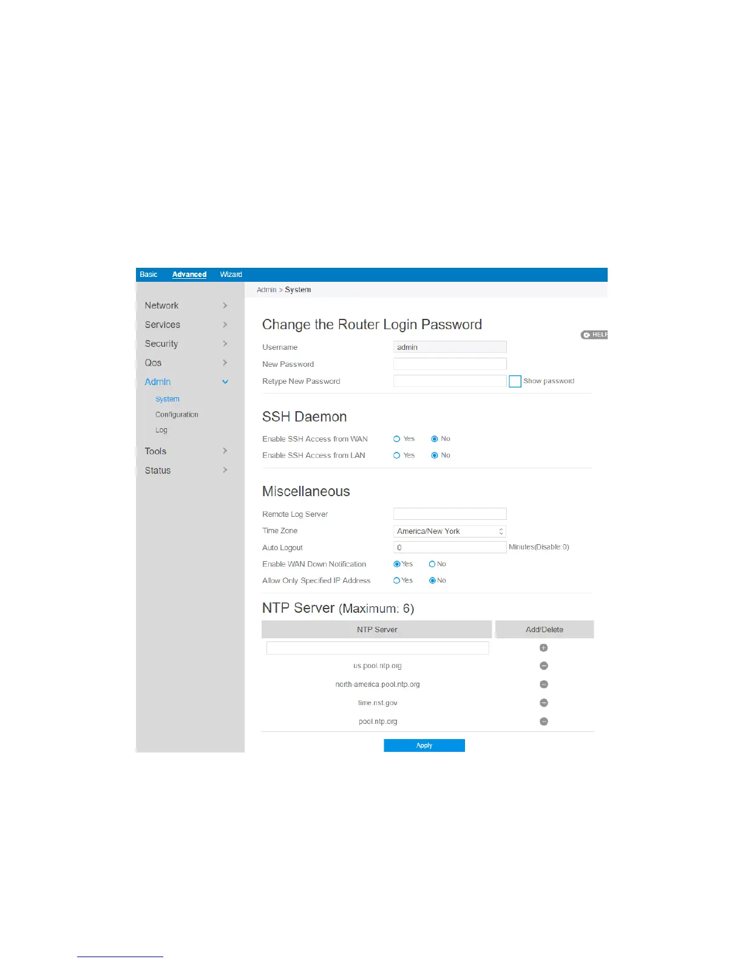743x962 pixels.
Task: Click the north-america.pool.ntp.org text
Action: 378,684
